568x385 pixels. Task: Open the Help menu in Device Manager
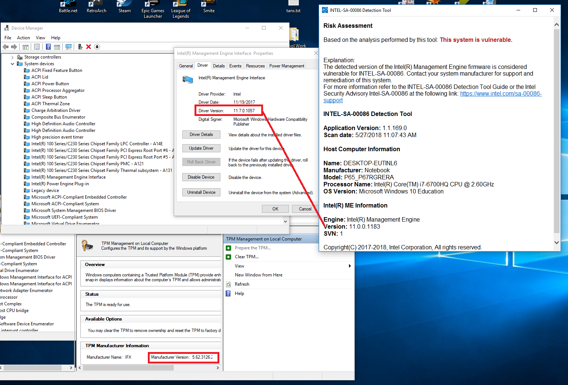pos(56,38)
